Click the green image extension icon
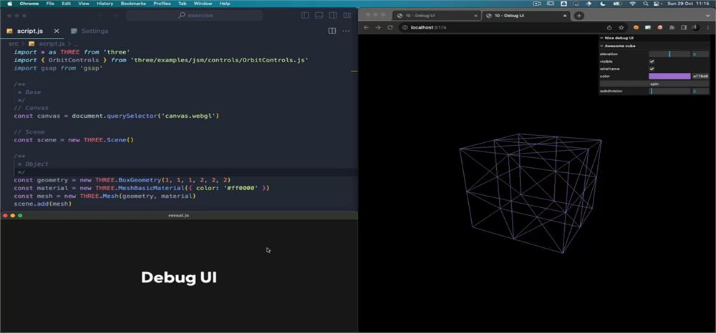Image resolution: width=716 pixels, height=333 pixels. pyautogui.click(x=647, y=27)
